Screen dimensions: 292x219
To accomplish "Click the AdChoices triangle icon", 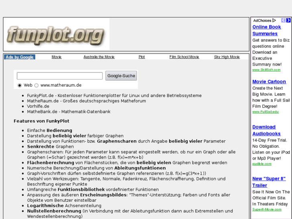I will [x=274, y=20].
